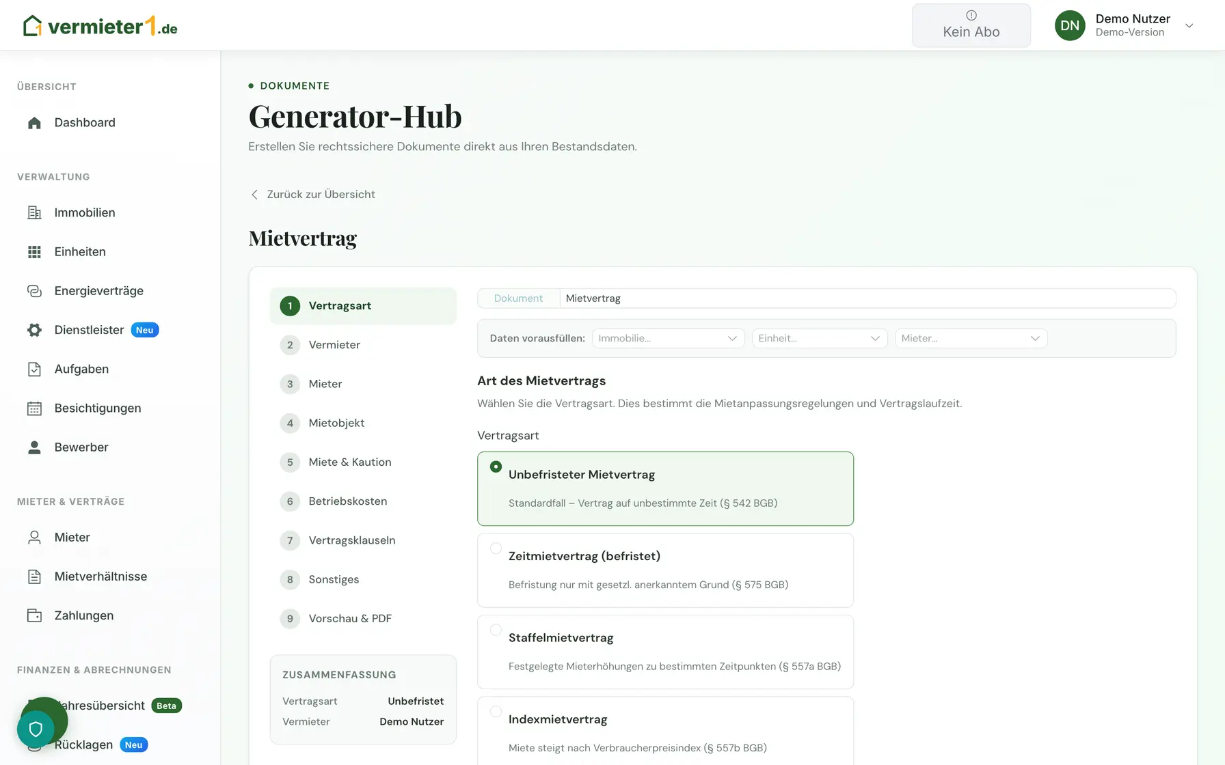Image resolution: width=1225 pixels, height=765 pixels.
Task: Go to Sonstiges step
Action: pyautogui.click(x=363, y=579)
